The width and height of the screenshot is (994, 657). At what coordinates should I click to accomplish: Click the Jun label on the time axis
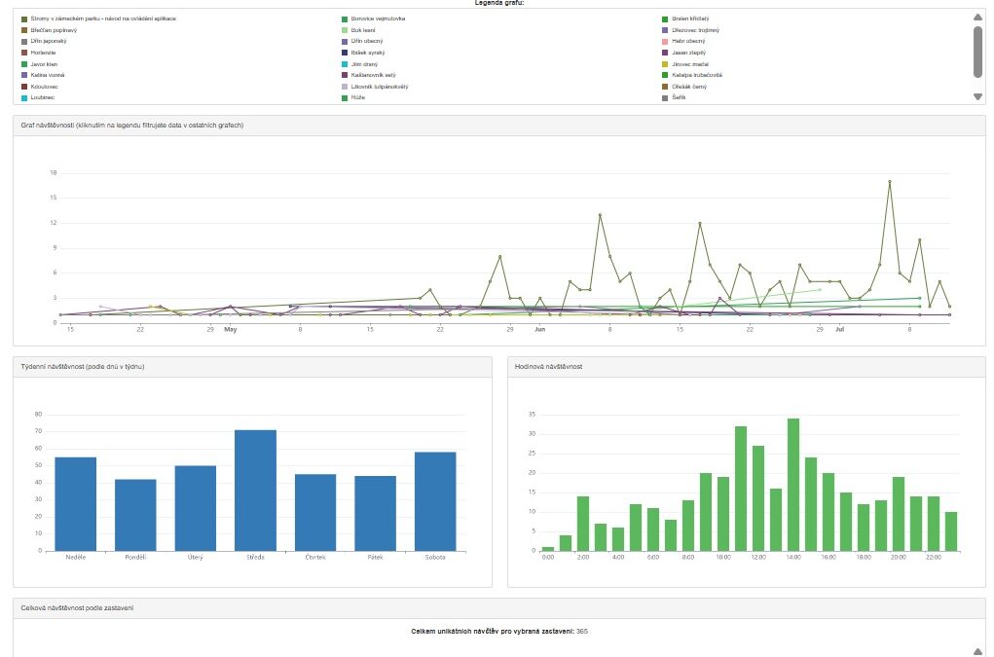pos(539,329)
